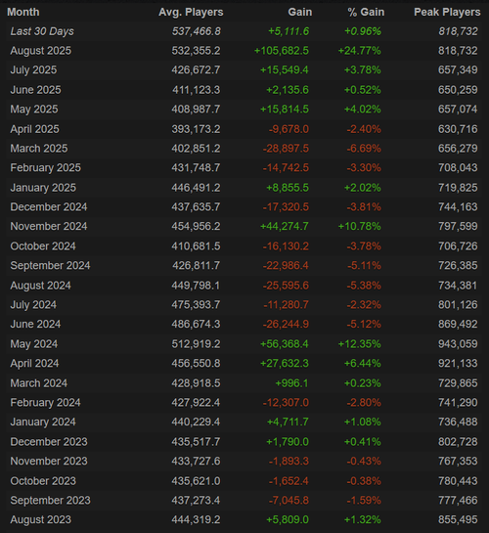Click the +105,682.5 gain value

pyautogui.click(x=282, y=51)
